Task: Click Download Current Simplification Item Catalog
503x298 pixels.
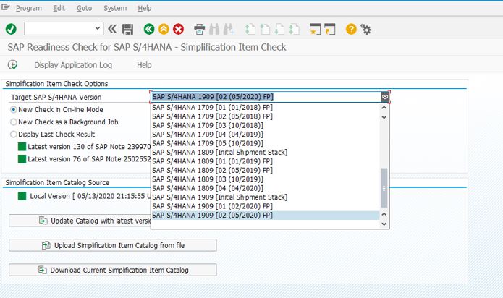Action: [x=113, y=270]
